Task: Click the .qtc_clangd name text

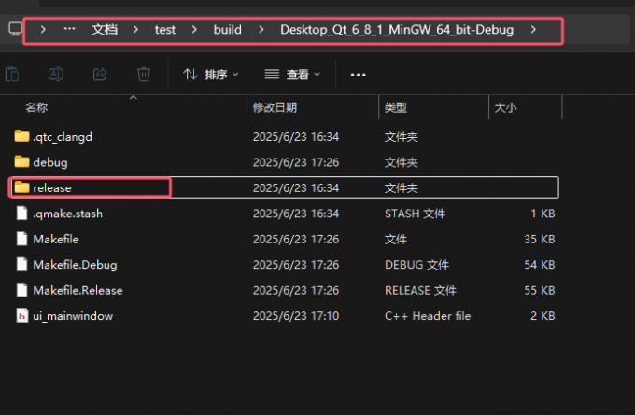Action: tap(63, 137)
